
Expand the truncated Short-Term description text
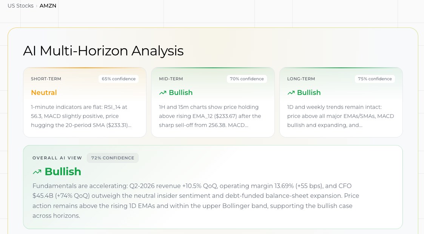pyautogui.click(x=81, y=116)
